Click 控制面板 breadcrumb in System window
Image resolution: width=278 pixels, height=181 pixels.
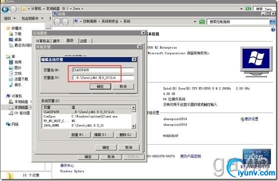point(90,21)
